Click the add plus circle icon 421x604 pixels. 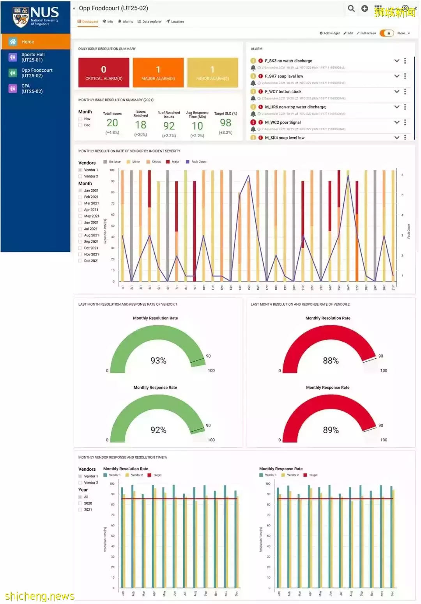[364, 9]
